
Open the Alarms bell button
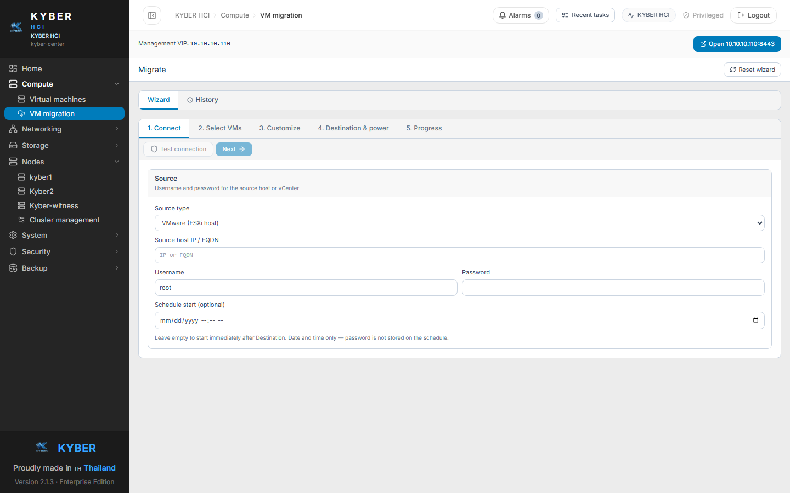coord(521,15)
